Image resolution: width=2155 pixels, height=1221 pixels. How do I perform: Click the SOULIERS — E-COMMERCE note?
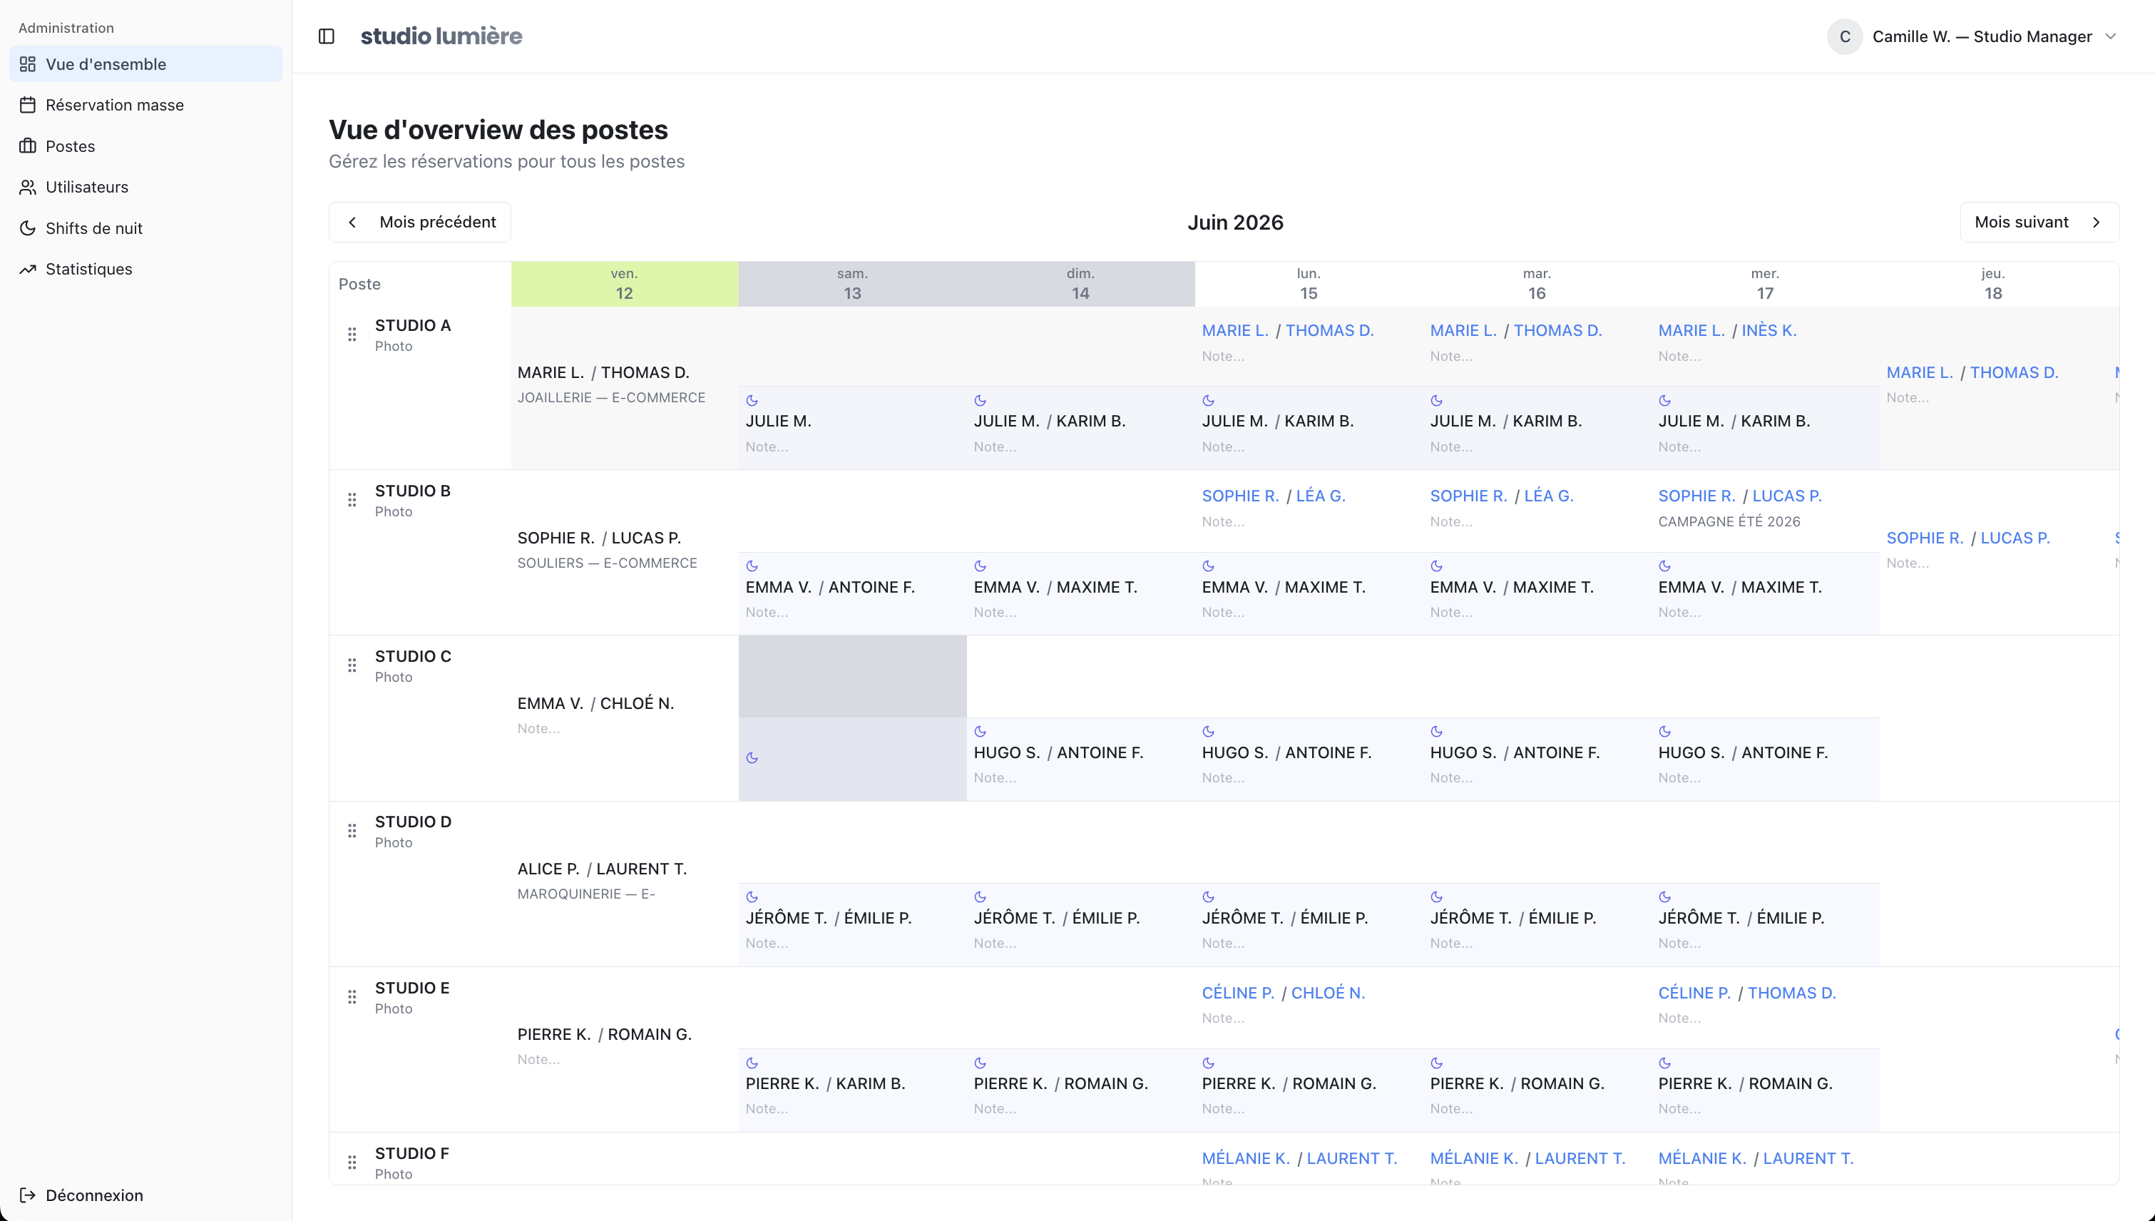(607, 563)
